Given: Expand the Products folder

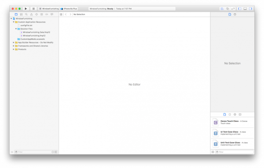Looking at the screenshot, I should [x=14, y=49].
